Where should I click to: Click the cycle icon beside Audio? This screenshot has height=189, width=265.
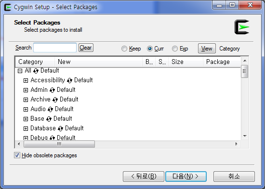pyautogui.click(x=51, y=109)
